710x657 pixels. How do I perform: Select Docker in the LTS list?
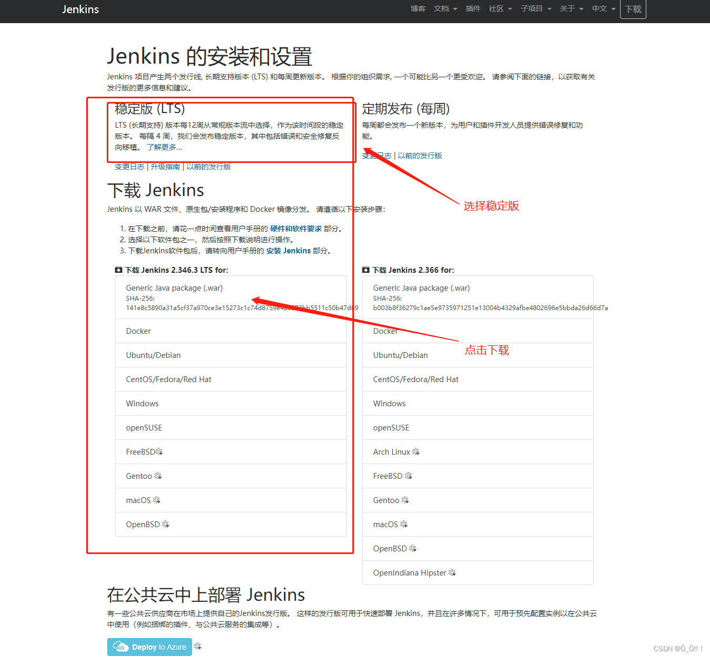point(231,331)
